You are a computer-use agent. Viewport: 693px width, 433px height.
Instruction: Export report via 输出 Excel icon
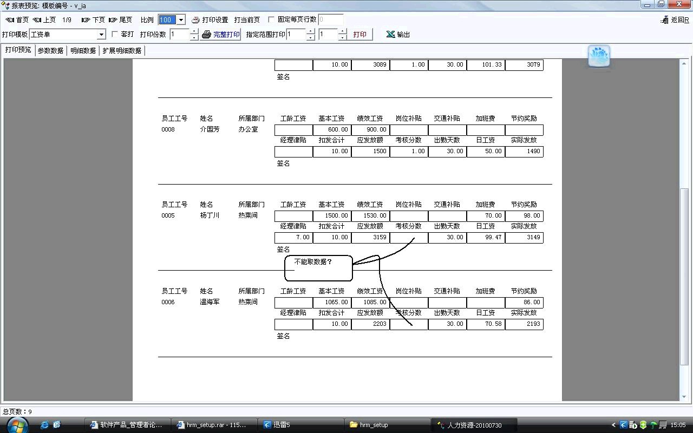[398, 35]
